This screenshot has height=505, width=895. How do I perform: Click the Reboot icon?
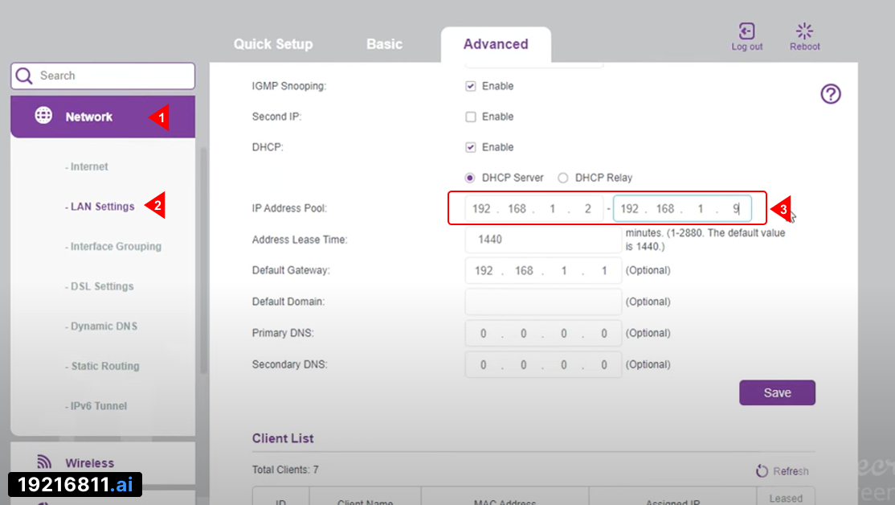click(804, 31)
